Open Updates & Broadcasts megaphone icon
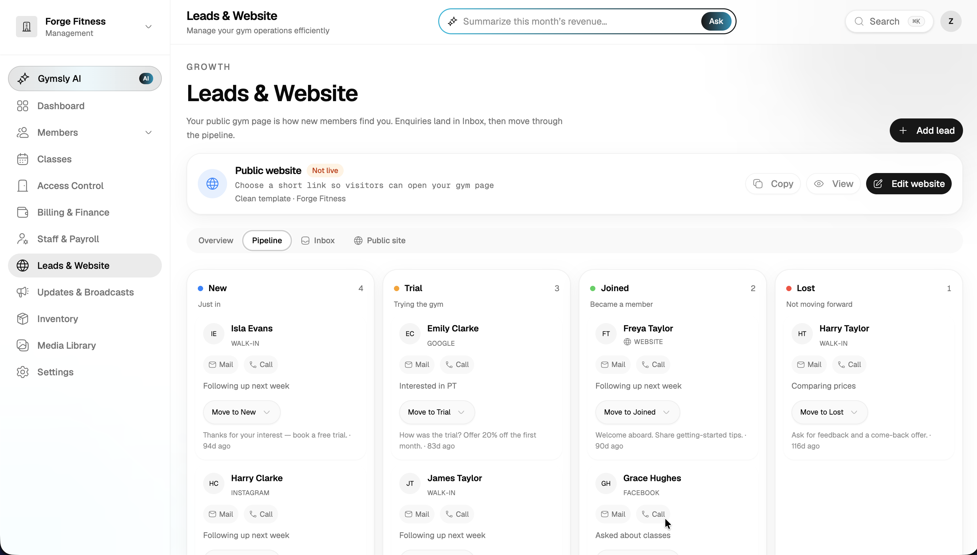Viewport: 977px width, 555px height. [x=23, y=292]
